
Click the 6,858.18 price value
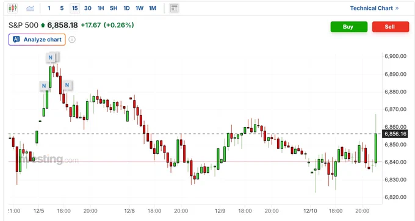[x=62, y=25]
